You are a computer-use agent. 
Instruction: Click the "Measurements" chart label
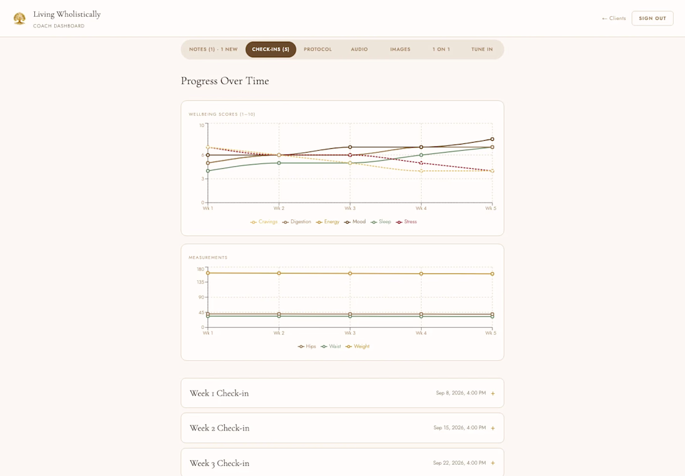(208, 258)
